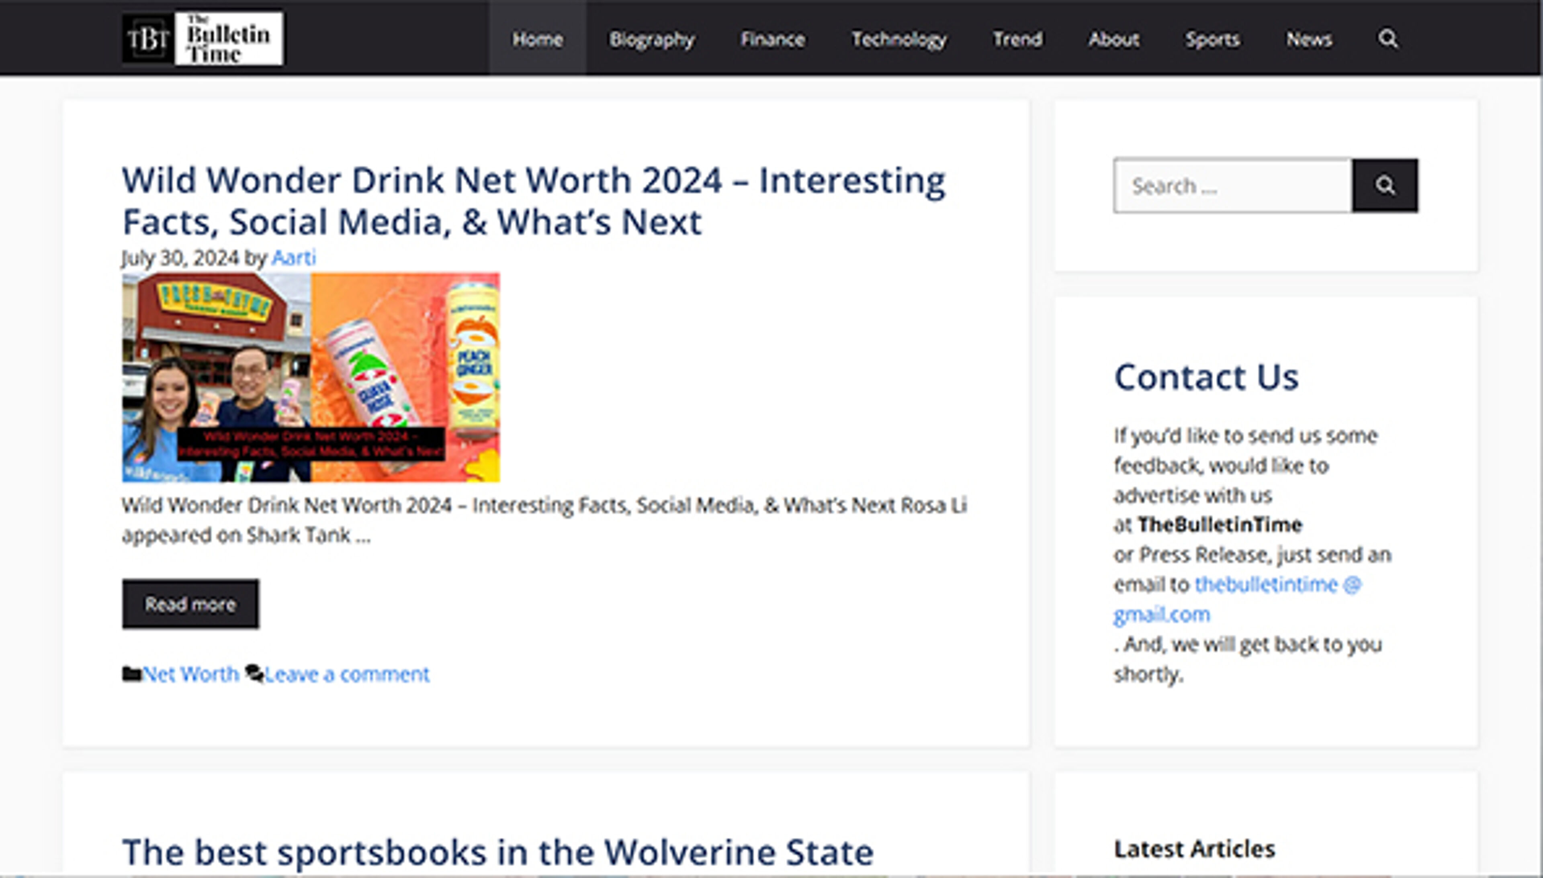Click the Bulletin Time logo
1543x878 pixels.
coord(203,39)
